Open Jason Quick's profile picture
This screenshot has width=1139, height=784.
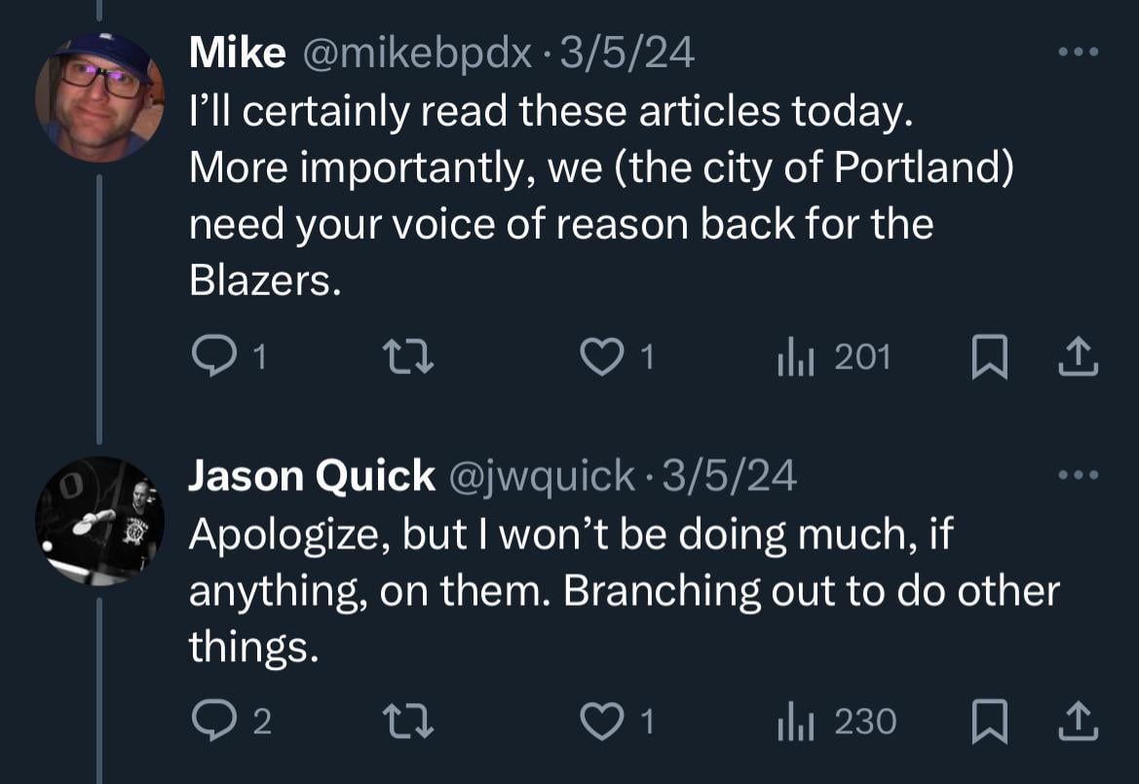(98, 521)
